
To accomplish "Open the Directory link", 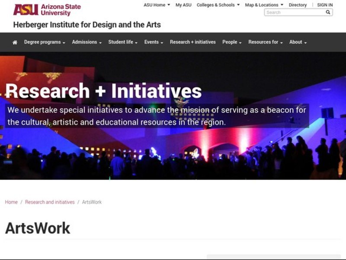I will 298,5.
